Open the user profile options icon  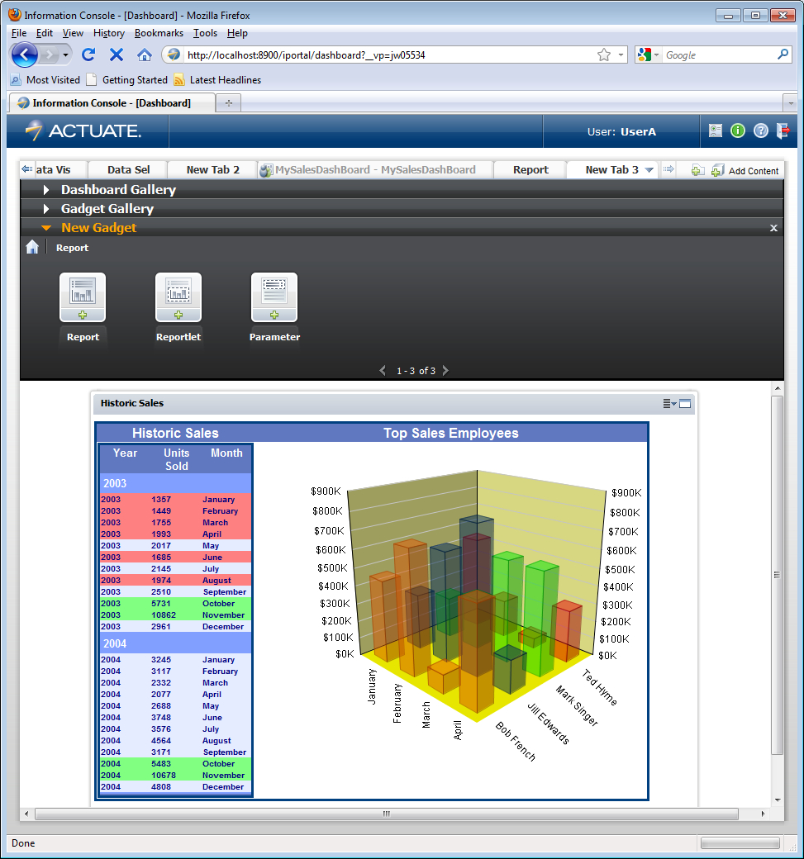716,131
